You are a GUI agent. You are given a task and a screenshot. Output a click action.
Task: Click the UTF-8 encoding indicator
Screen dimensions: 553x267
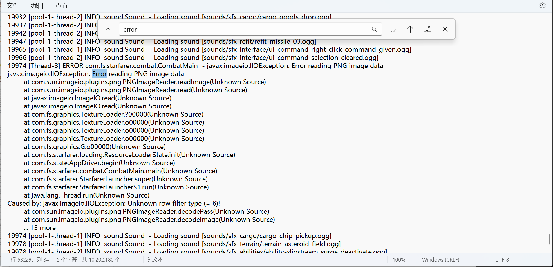tap(502, 259)
